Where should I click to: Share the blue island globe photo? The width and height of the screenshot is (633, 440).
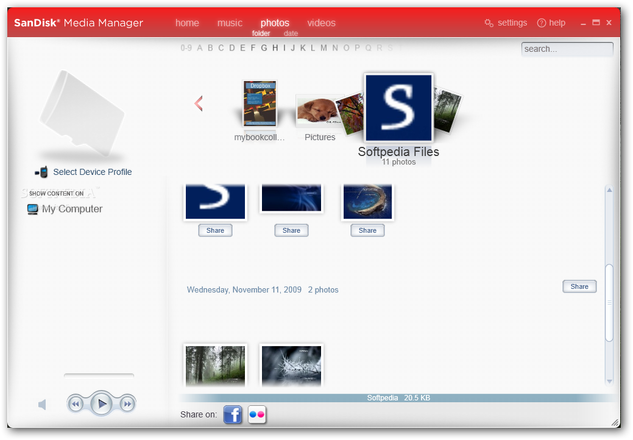(367, 230)
